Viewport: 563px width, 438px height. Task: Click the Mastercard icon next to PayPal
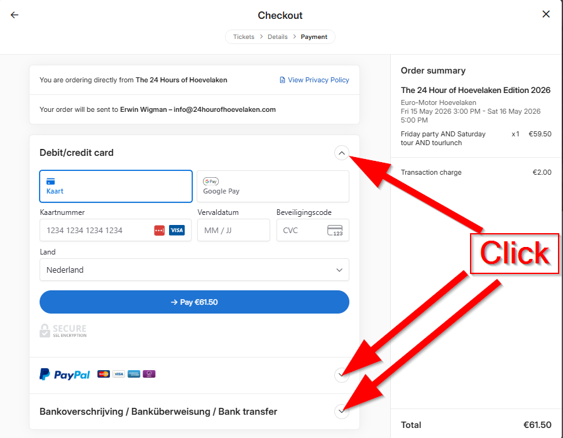[x=104, y=374]
